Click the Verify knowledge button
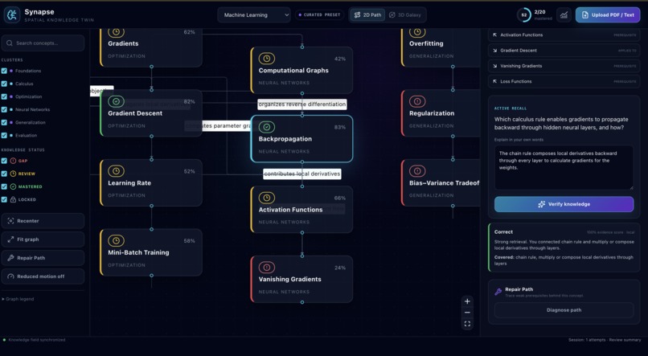The image size is (648, 356). coord(564,204)
